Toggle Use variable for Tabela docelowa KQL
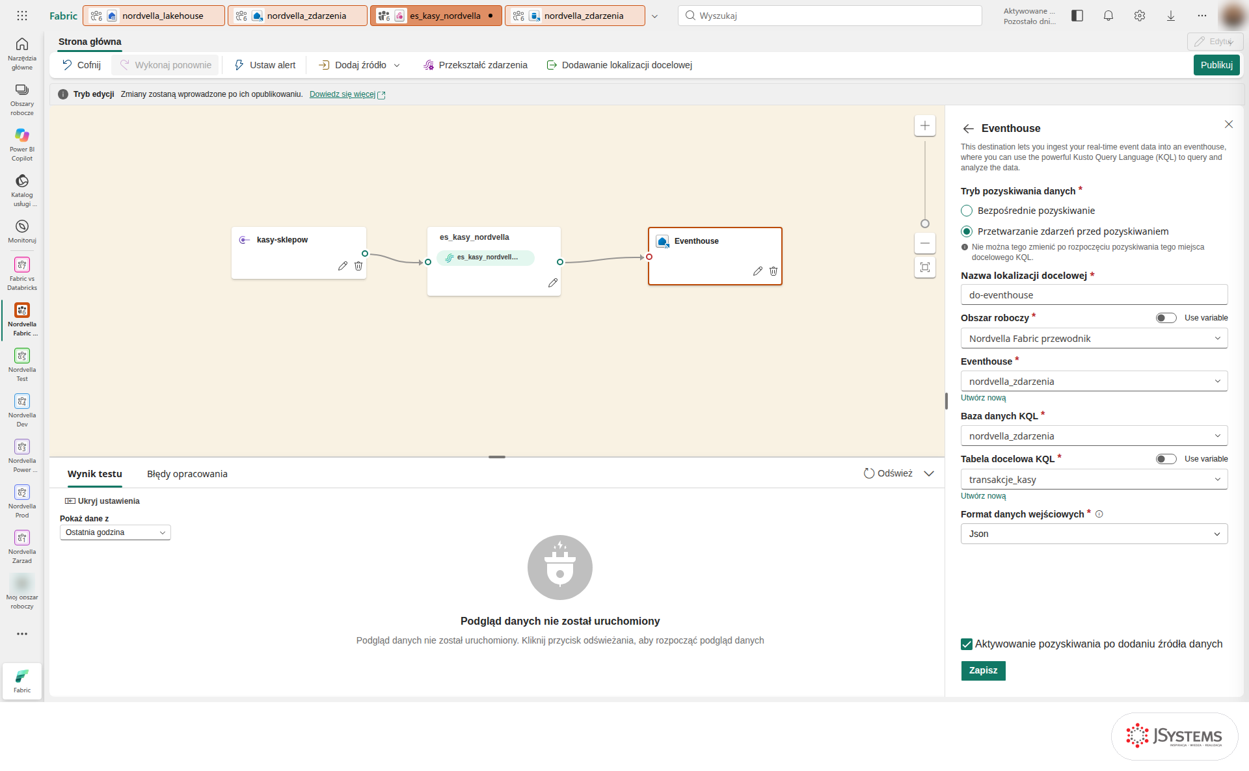 click(x=1166, y=459)
